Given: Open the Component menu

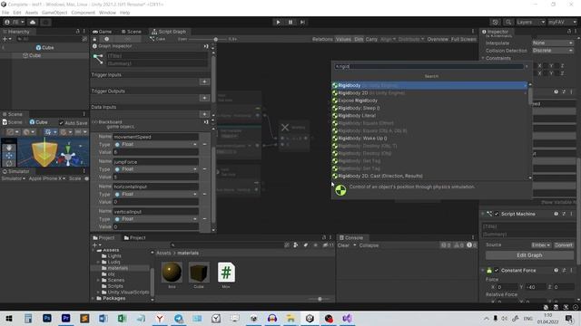Looking at the screenshot, I should pyautogui.click(x=83, y=13).
